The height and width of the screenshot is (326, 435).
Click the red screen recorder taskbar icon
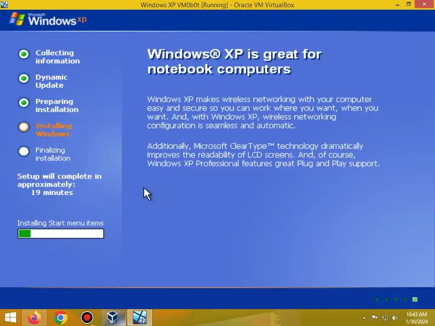87,318
